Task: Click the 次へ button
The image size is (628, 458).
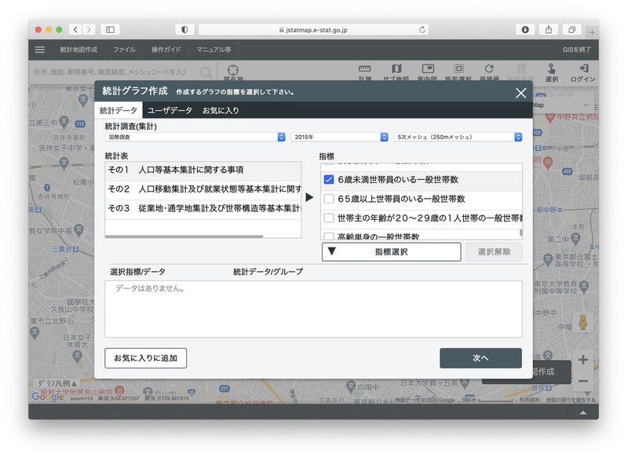Action: pyautogui.click(x=480, y=357)
